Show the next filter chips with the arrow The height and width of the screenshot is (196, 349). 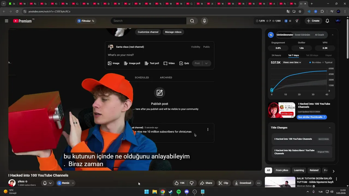(333, 171)
